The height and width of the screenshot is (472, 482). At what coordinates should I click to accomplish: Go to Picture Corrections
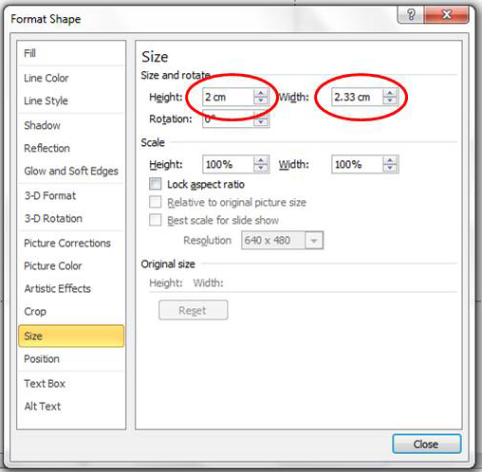click(71, 243)
